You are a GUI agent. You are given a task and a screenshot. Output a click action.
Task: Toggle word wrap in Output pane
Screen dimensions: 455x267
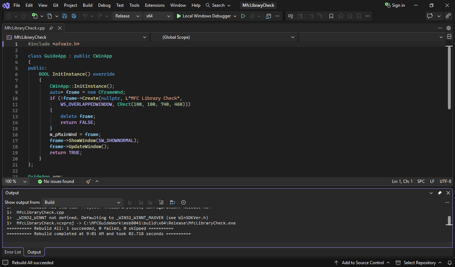coord(172,202)
